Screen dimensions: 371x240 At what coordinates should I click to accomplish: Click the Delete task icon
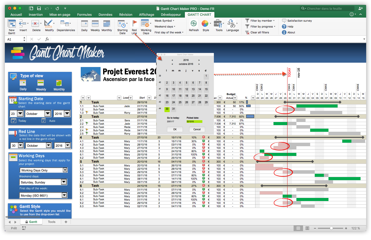(x=35, y=24)
